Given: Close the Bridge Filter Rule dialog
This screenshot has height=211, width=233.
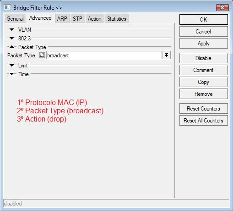Looking at the screenshot, I should [x=222, y=7].
